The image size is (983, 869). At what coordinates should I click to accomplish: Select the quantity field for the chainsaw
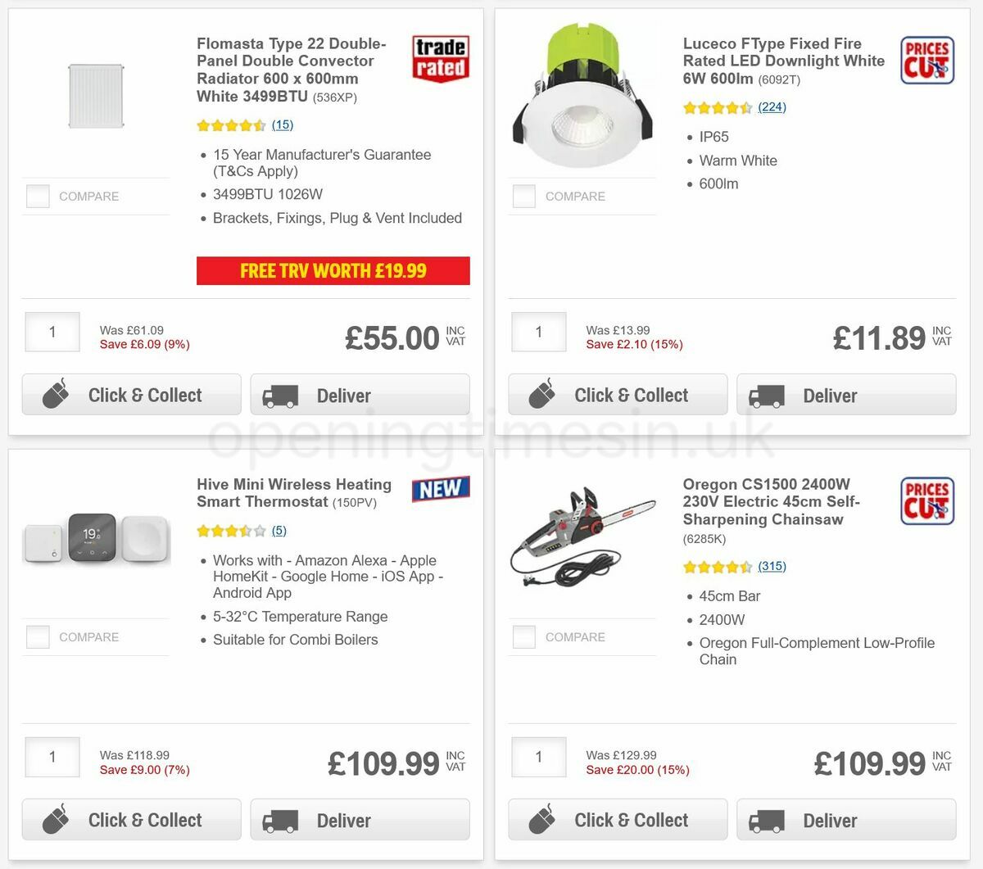pyautogui.click(x=538, y=757)
